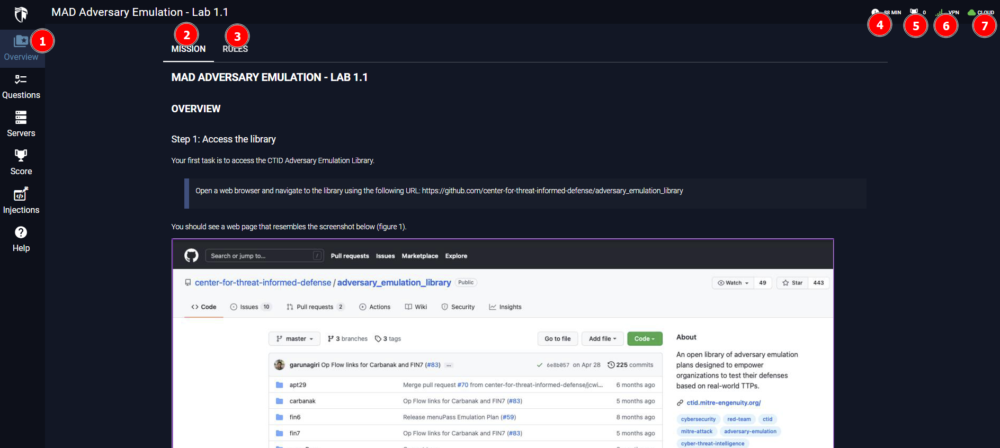Click the platform shield logo
The image size is (1000, 448).
point(21,14)
